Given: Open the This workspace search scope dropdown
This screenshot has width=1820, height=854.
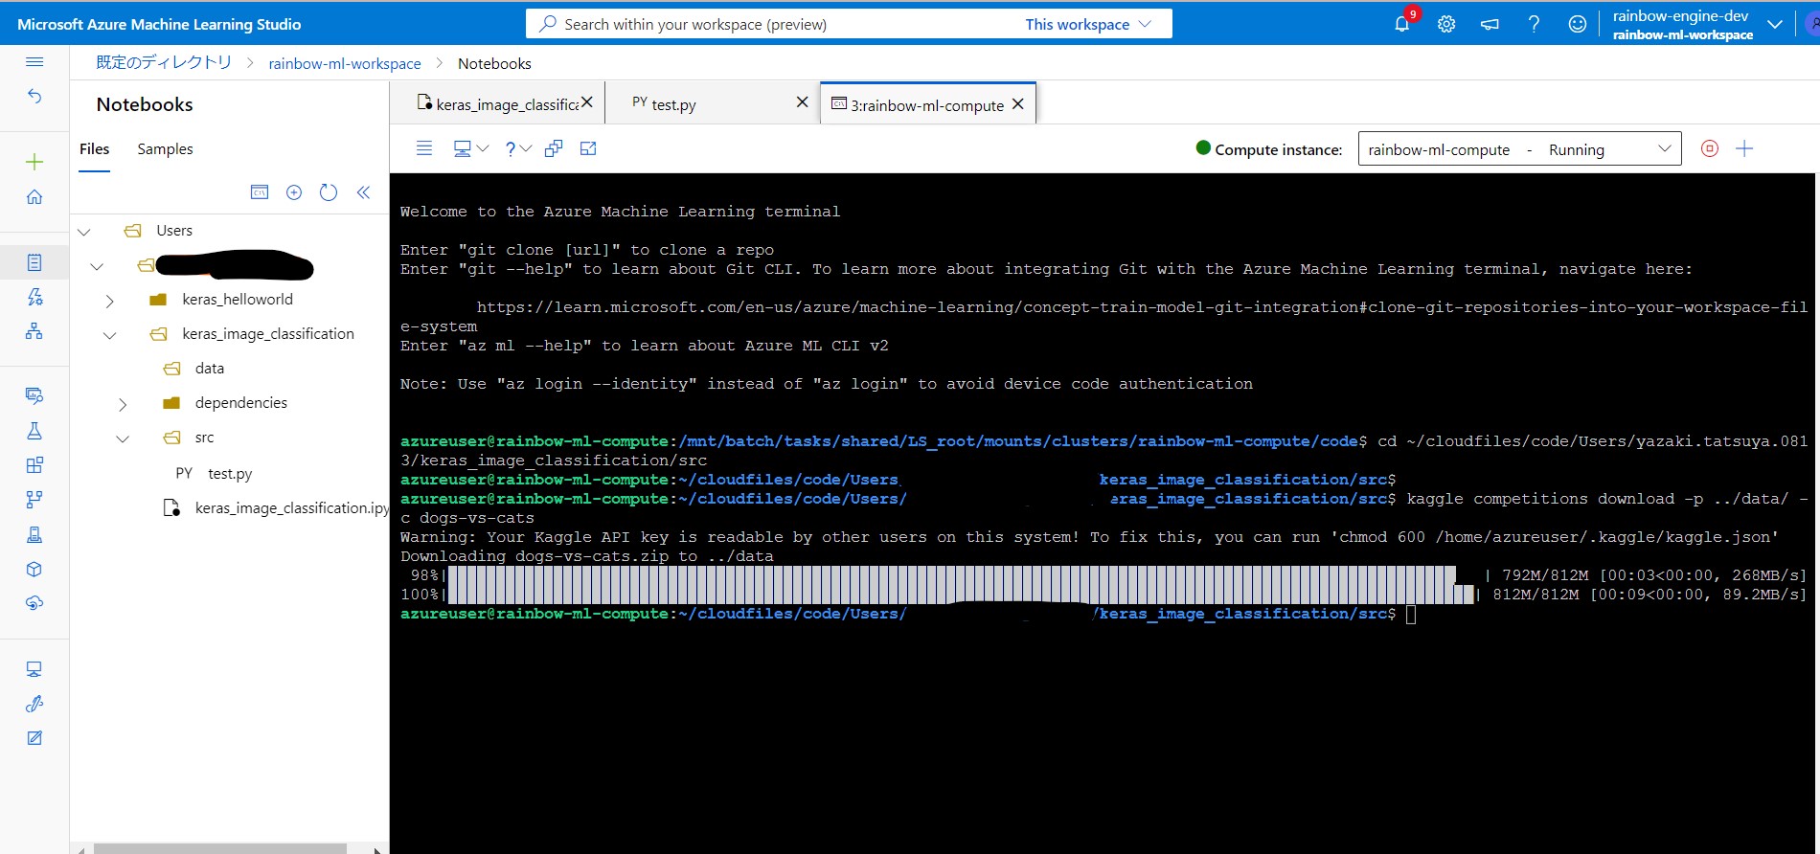Looking at the screenshot, I should coord(1087,24).
